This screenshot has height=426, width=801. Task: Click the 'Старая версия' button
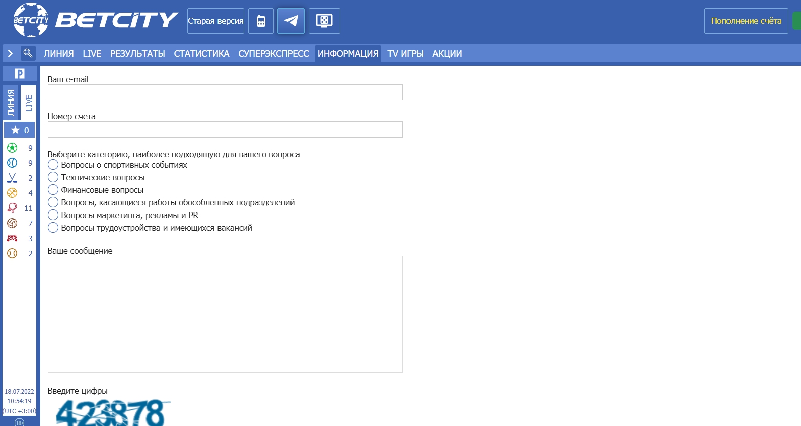coord(215,21)
